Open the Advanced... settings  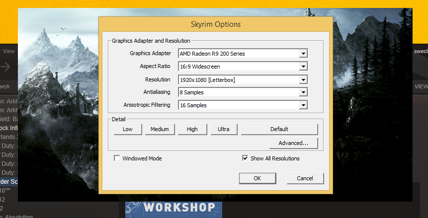pos(294,143)
